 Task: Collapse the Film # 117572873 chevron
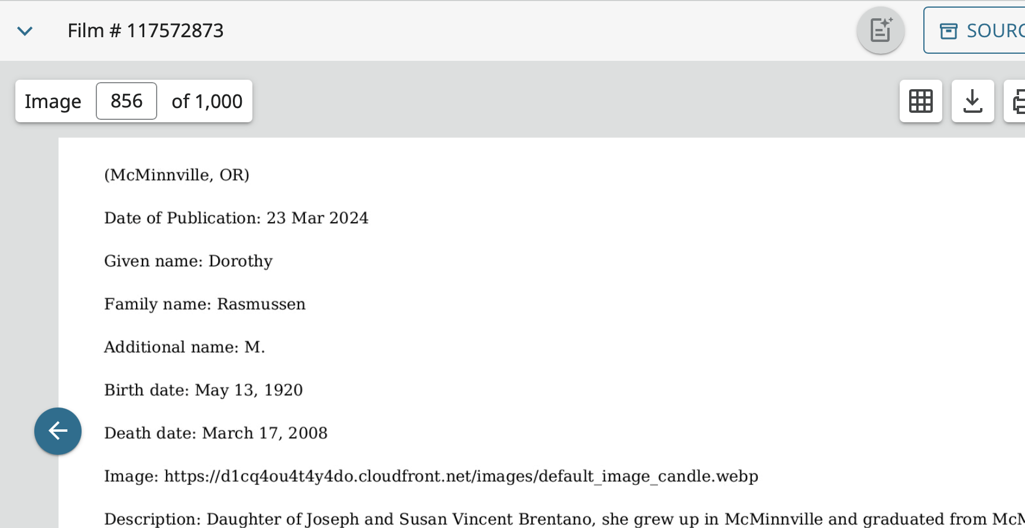25,31
